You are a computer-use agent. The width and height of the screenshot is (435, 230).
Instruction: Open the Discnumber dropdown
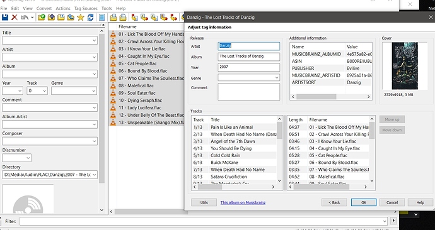pos(28,158)
